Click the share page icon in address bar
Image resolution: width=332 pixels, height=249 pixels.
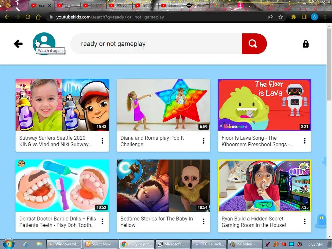click(x=270, y=17)
